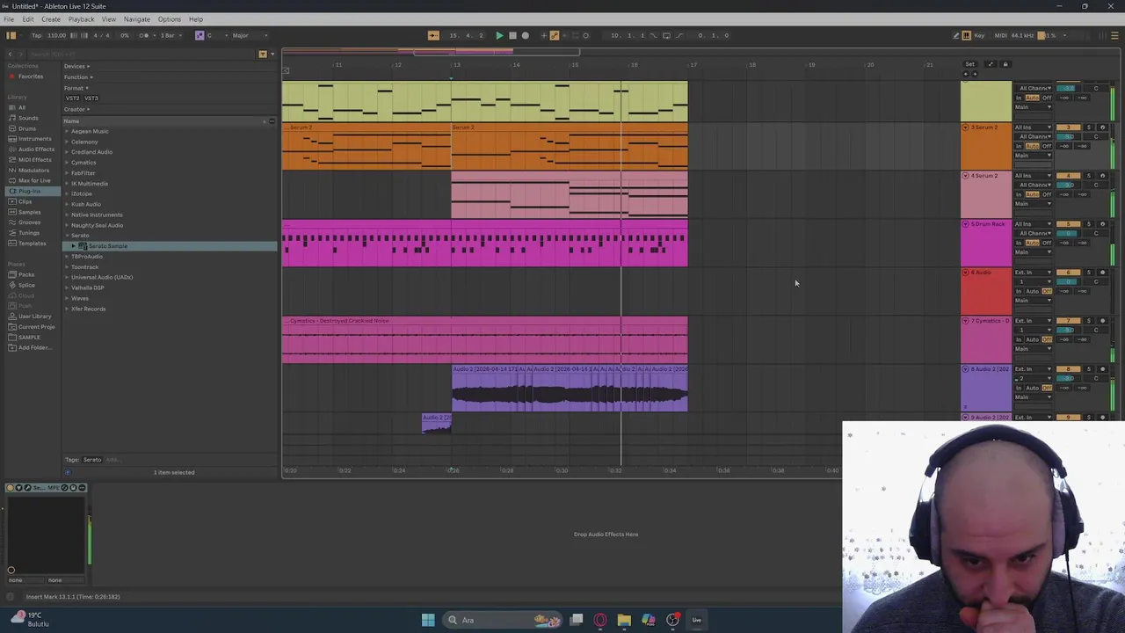1125x633 pixels.
Task: Toggle the arrangement Loop switch
Action: coord(666,35)
